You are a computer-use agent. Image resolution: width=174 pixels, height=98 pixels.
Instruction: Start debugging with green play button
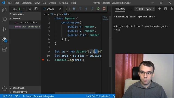[20, 9]
